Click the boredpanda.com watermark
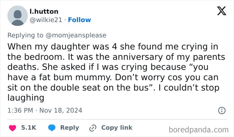Screen dimensions: 234x137 (x=199, y=129)
